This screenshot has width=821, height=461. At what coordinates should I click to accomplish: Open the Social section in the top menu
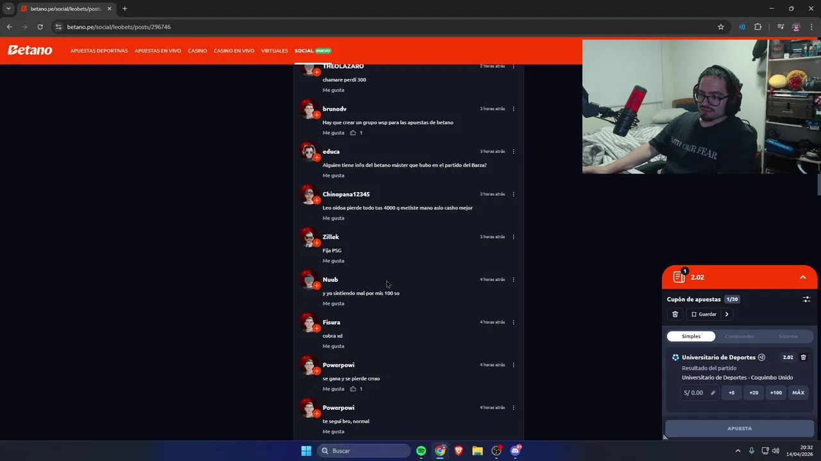304,51
